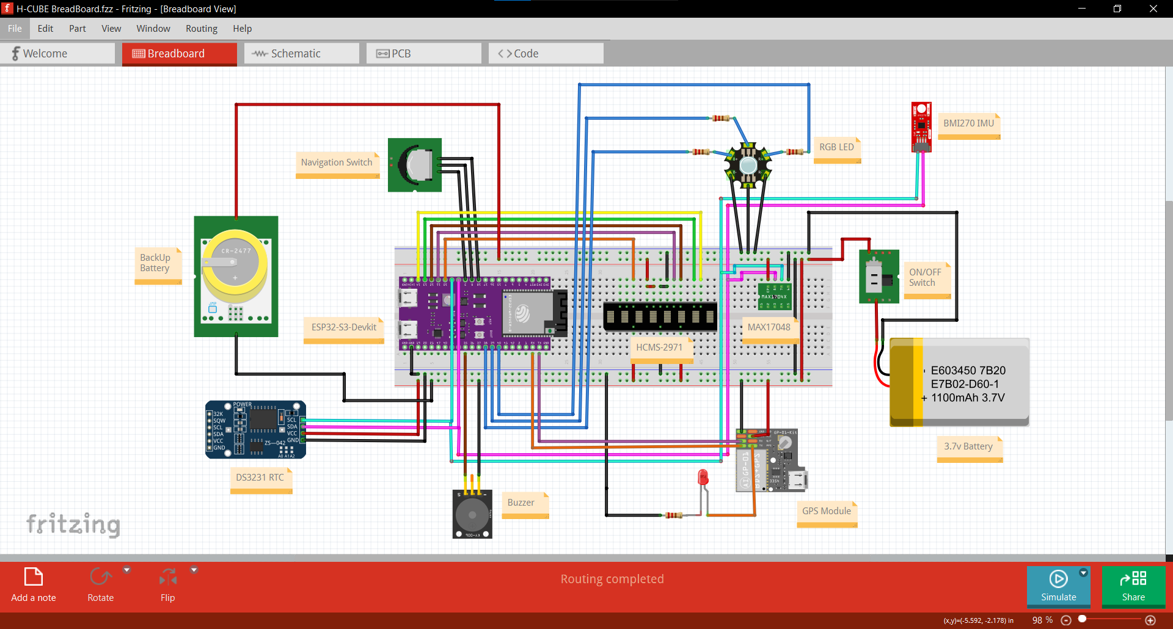Start the Simulate button
This screenshot has width=1173, height=629.
[1058, 586]
